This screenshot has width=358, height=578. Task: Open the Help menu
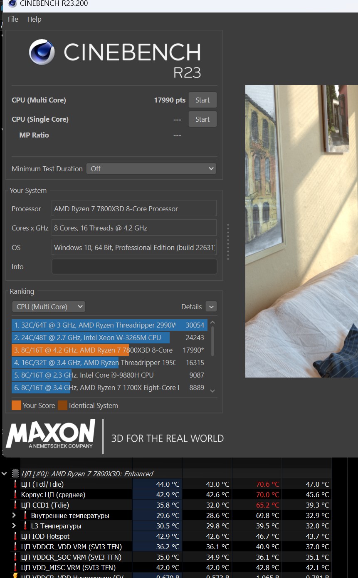point(34,19)
